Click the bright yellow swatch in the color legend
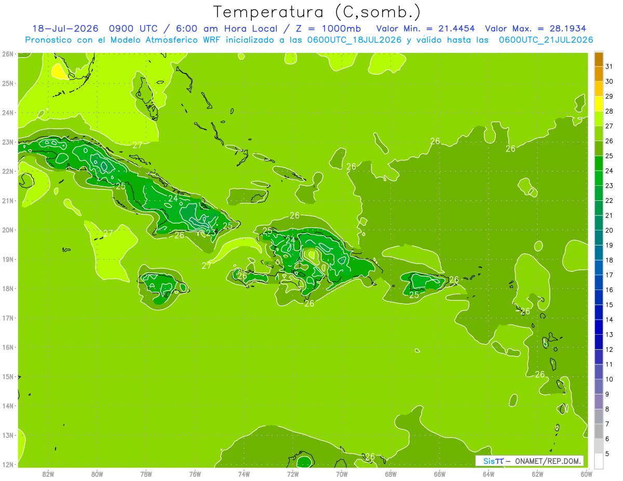The image size is (623, 481). point(599,104)
